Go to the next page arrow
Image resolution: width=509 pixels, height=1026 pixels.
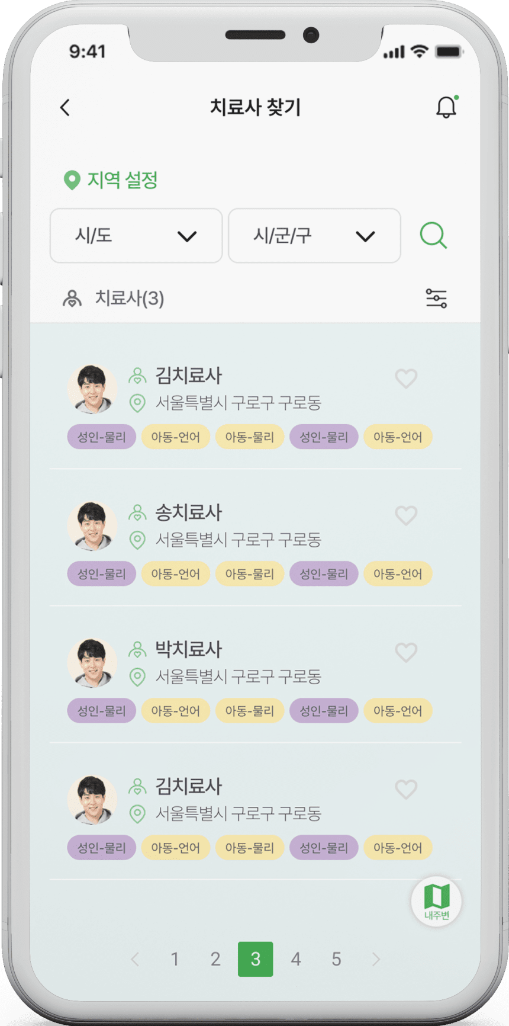pyautogui.click(x=376, y=959)
